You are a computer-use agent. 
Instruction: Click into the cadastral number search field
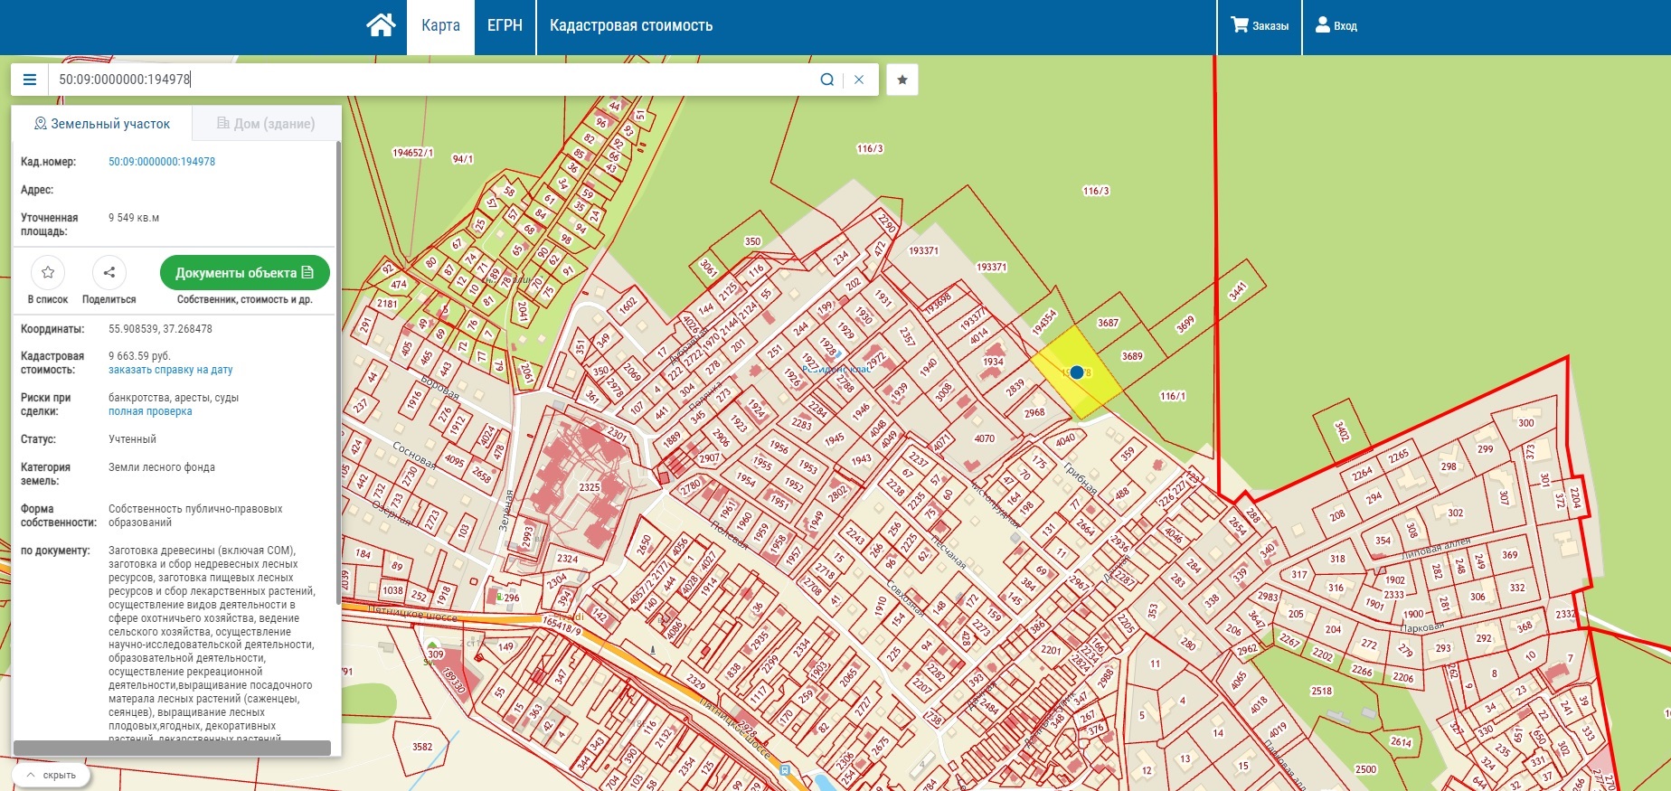(434, 80)
